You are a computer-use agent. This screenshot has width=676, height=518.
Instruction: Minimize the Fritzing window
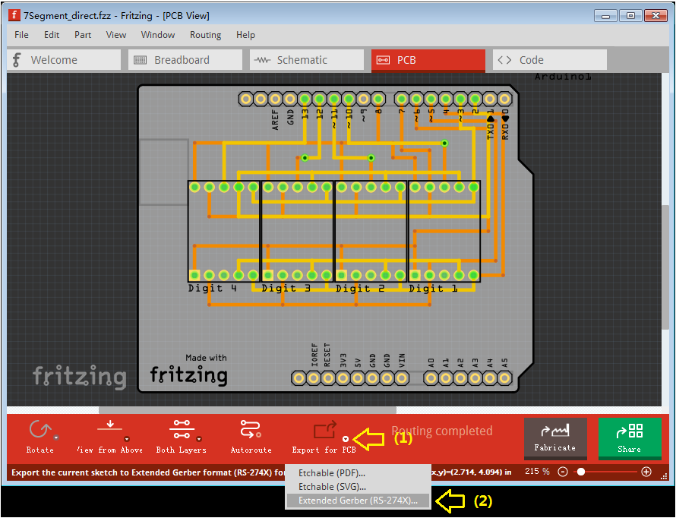(x=605, y=16)
